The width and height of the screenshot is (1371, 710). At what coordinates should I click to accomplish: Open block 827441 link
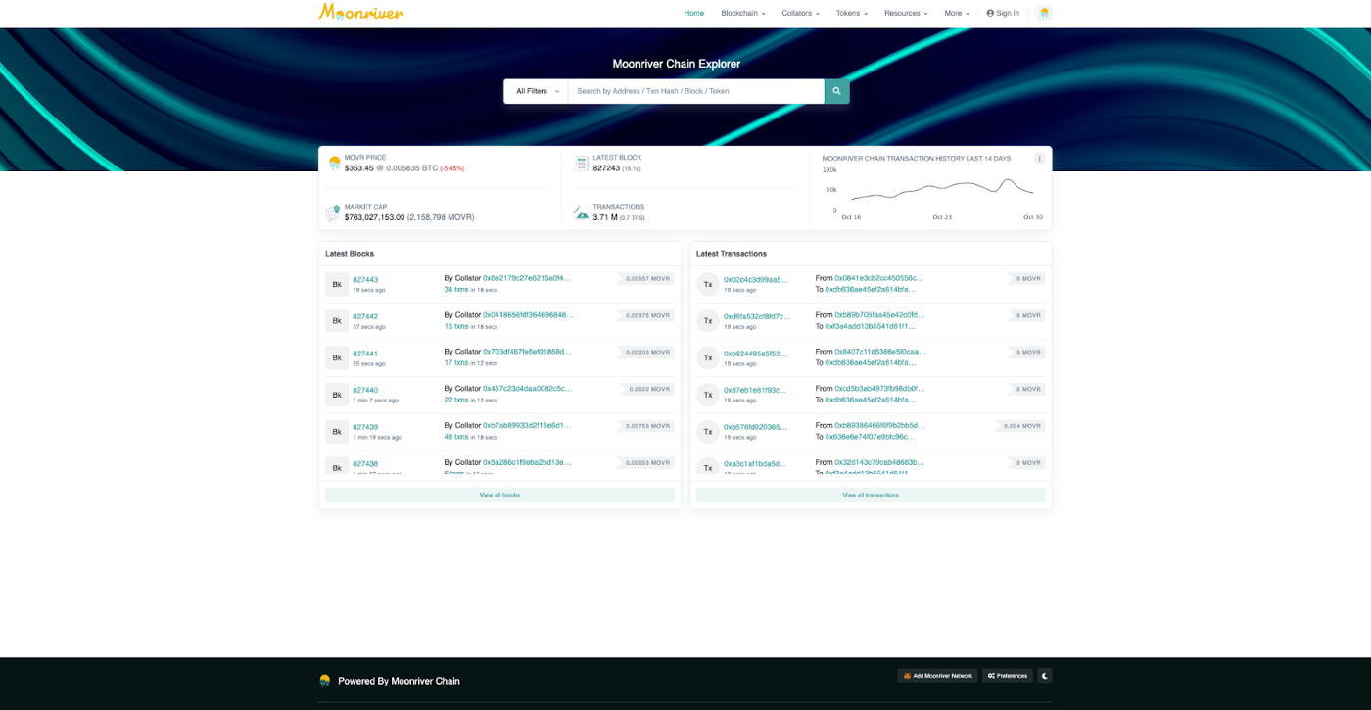(365, 354)
